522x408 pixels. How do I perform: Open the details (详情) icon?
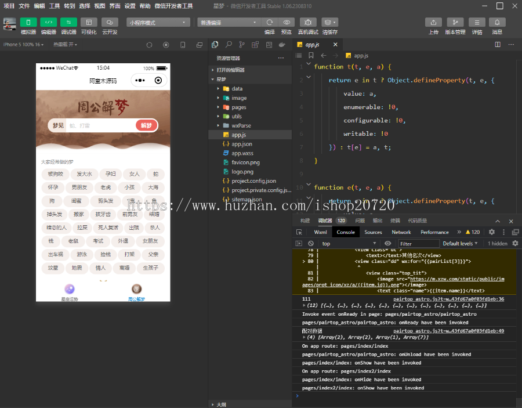[477, 22]
